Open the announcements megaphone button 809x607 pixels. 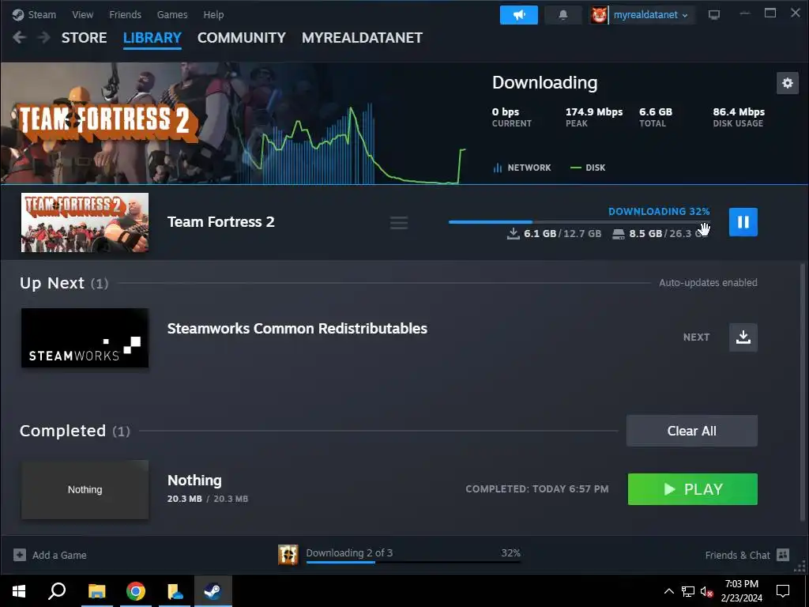click(x=518, y=15)
